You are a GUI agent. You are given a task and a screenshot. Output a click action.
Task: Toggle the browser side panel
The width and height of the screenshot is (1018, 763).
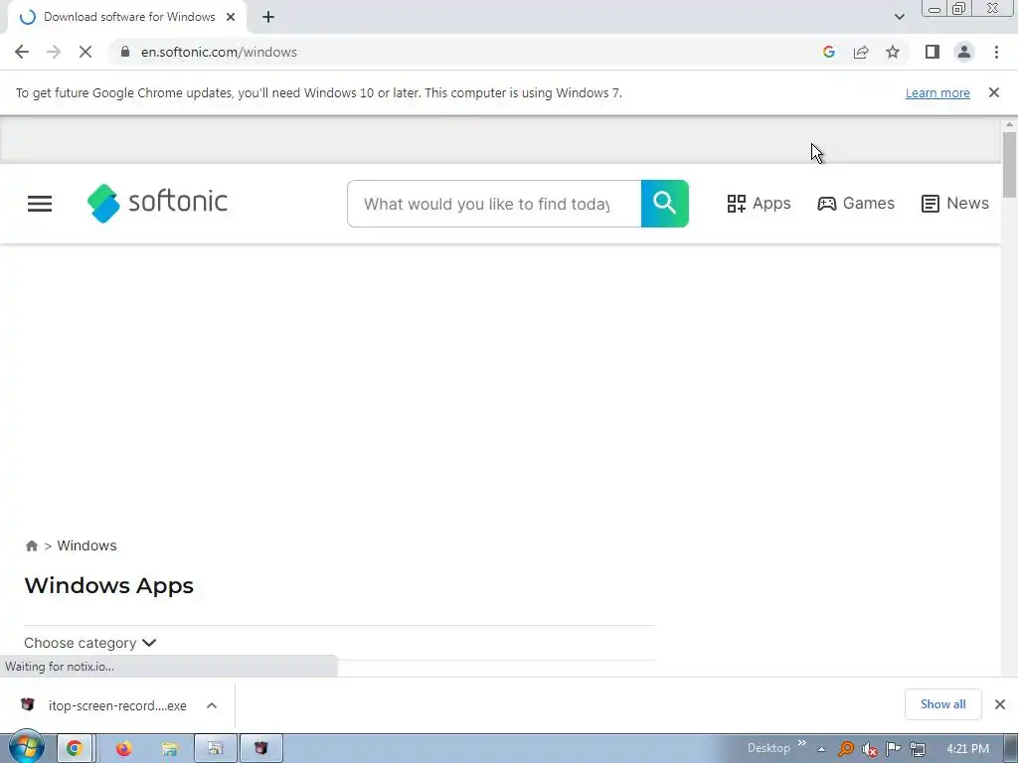(x=933, y=52)
